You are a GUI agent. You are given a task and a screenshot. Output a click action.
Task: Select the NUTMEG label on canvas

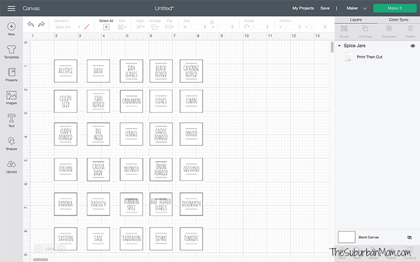coord(131,169)
